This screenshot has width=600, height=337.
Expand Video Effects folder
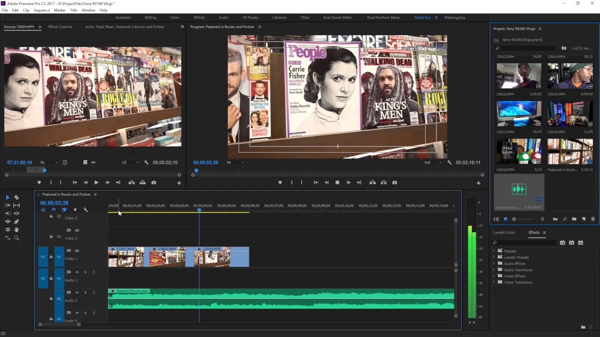494,276
